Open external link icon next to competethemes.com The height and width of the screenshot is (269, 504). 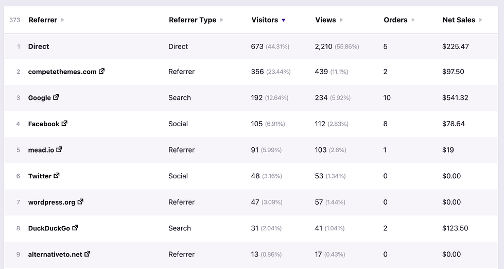101,72
